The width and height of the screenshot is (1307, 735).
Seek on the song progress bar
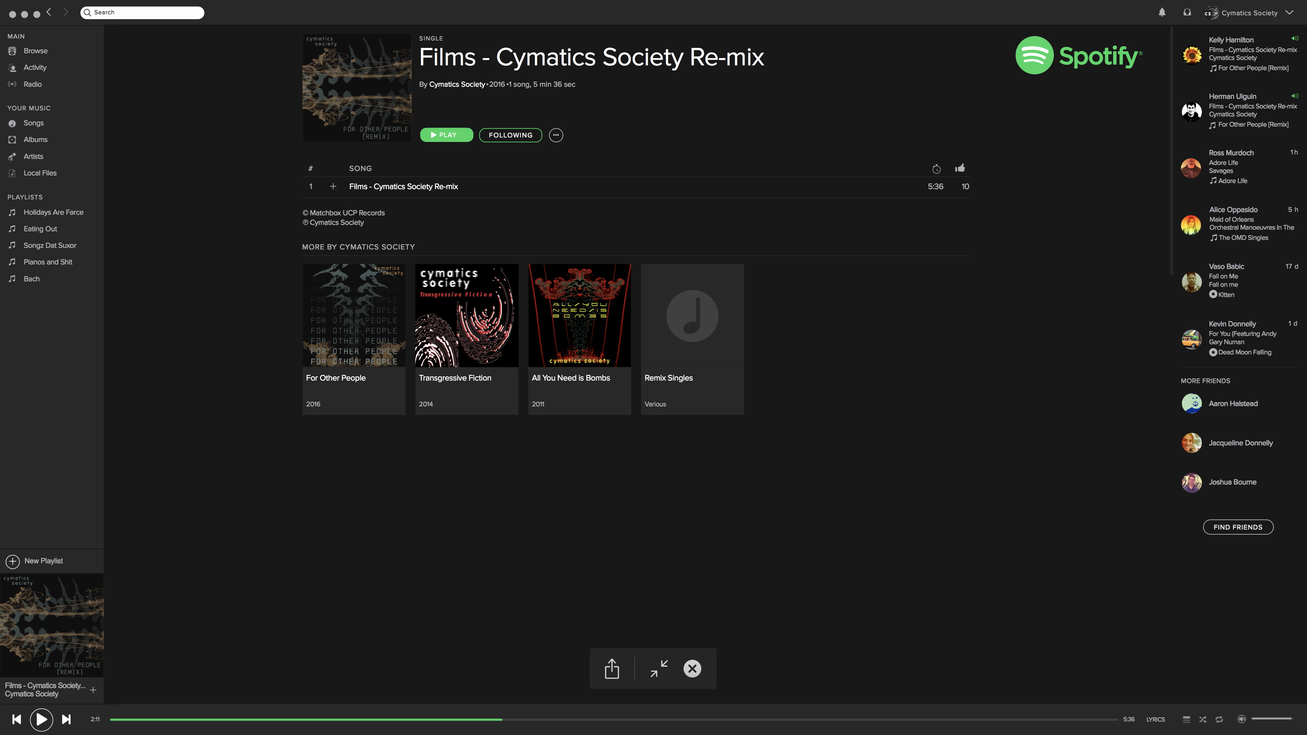point(614,719)
